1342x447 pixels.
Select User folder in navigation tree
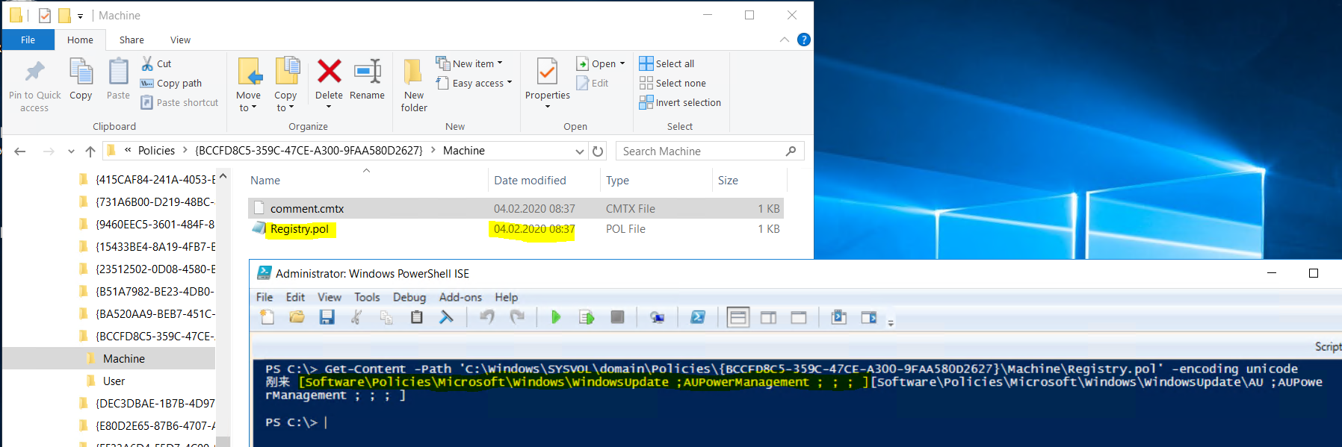(114, 381)
